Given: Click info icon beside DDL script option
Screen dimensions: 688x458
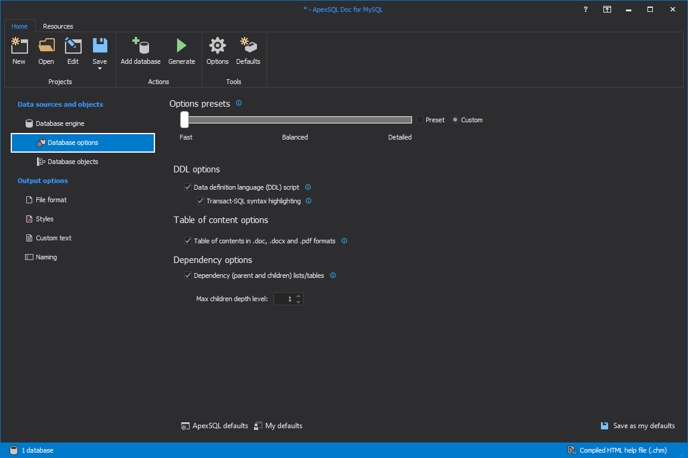Looking at the screenshot, I should (308, 187).
